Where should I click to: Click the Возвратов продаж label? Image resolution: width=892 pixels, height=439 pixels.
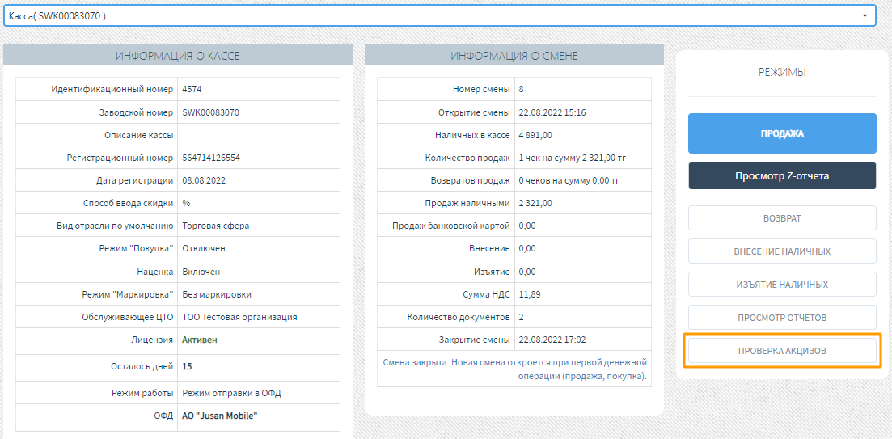point(471,180)
